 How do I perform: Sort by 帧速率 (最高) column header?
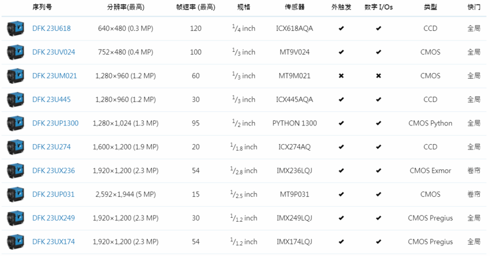click(x=196, y=7)
